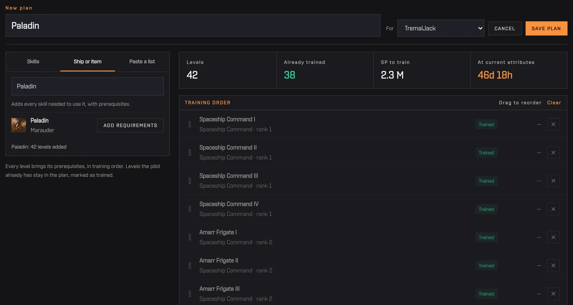
Task: Select the Amarr Frigate III skill row
Action: click(373, 294)
